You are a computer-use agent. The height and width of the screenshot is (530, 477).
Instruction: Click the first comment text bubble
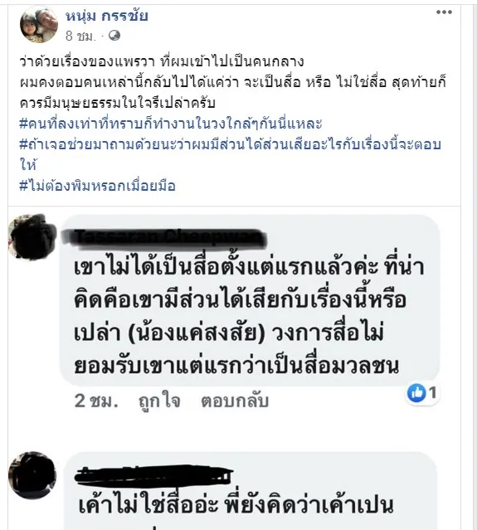coord(250,300)
